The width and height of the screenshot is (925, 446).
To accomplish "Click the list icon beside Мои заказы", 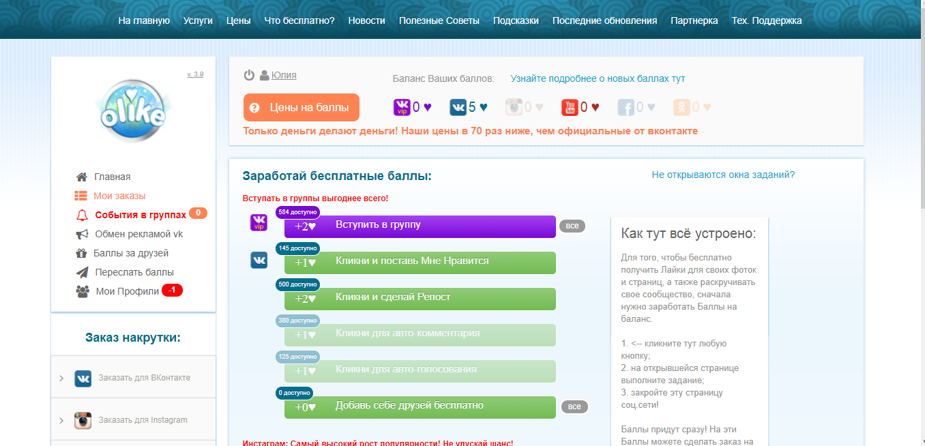I will coord(80,196).
